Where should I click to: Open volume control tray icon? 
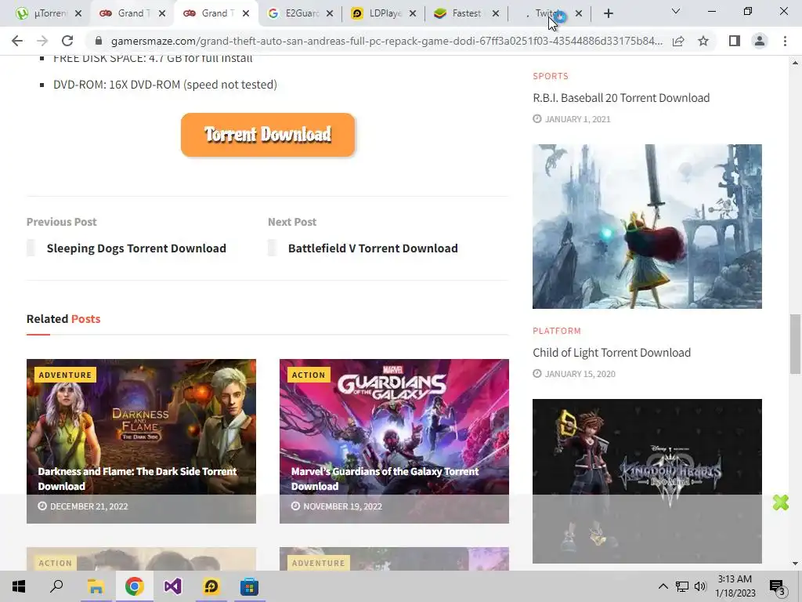click(700, 586)
